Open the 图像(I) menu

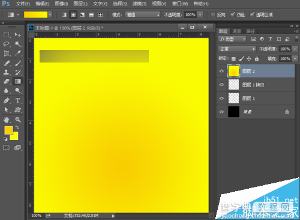tap(61, 4)
